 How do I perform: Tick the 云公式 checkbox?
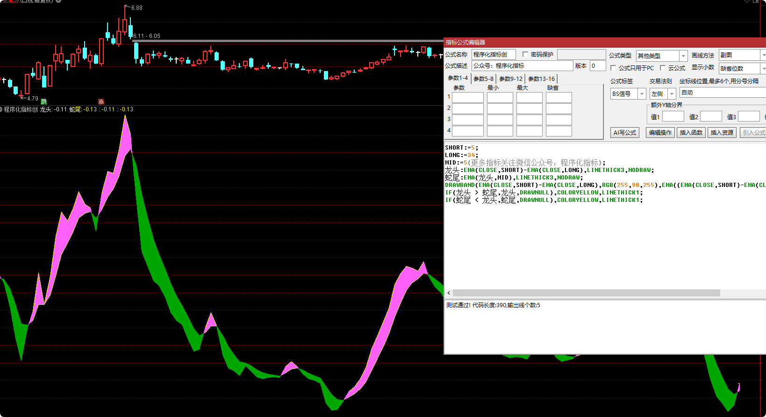coord(663,68)
